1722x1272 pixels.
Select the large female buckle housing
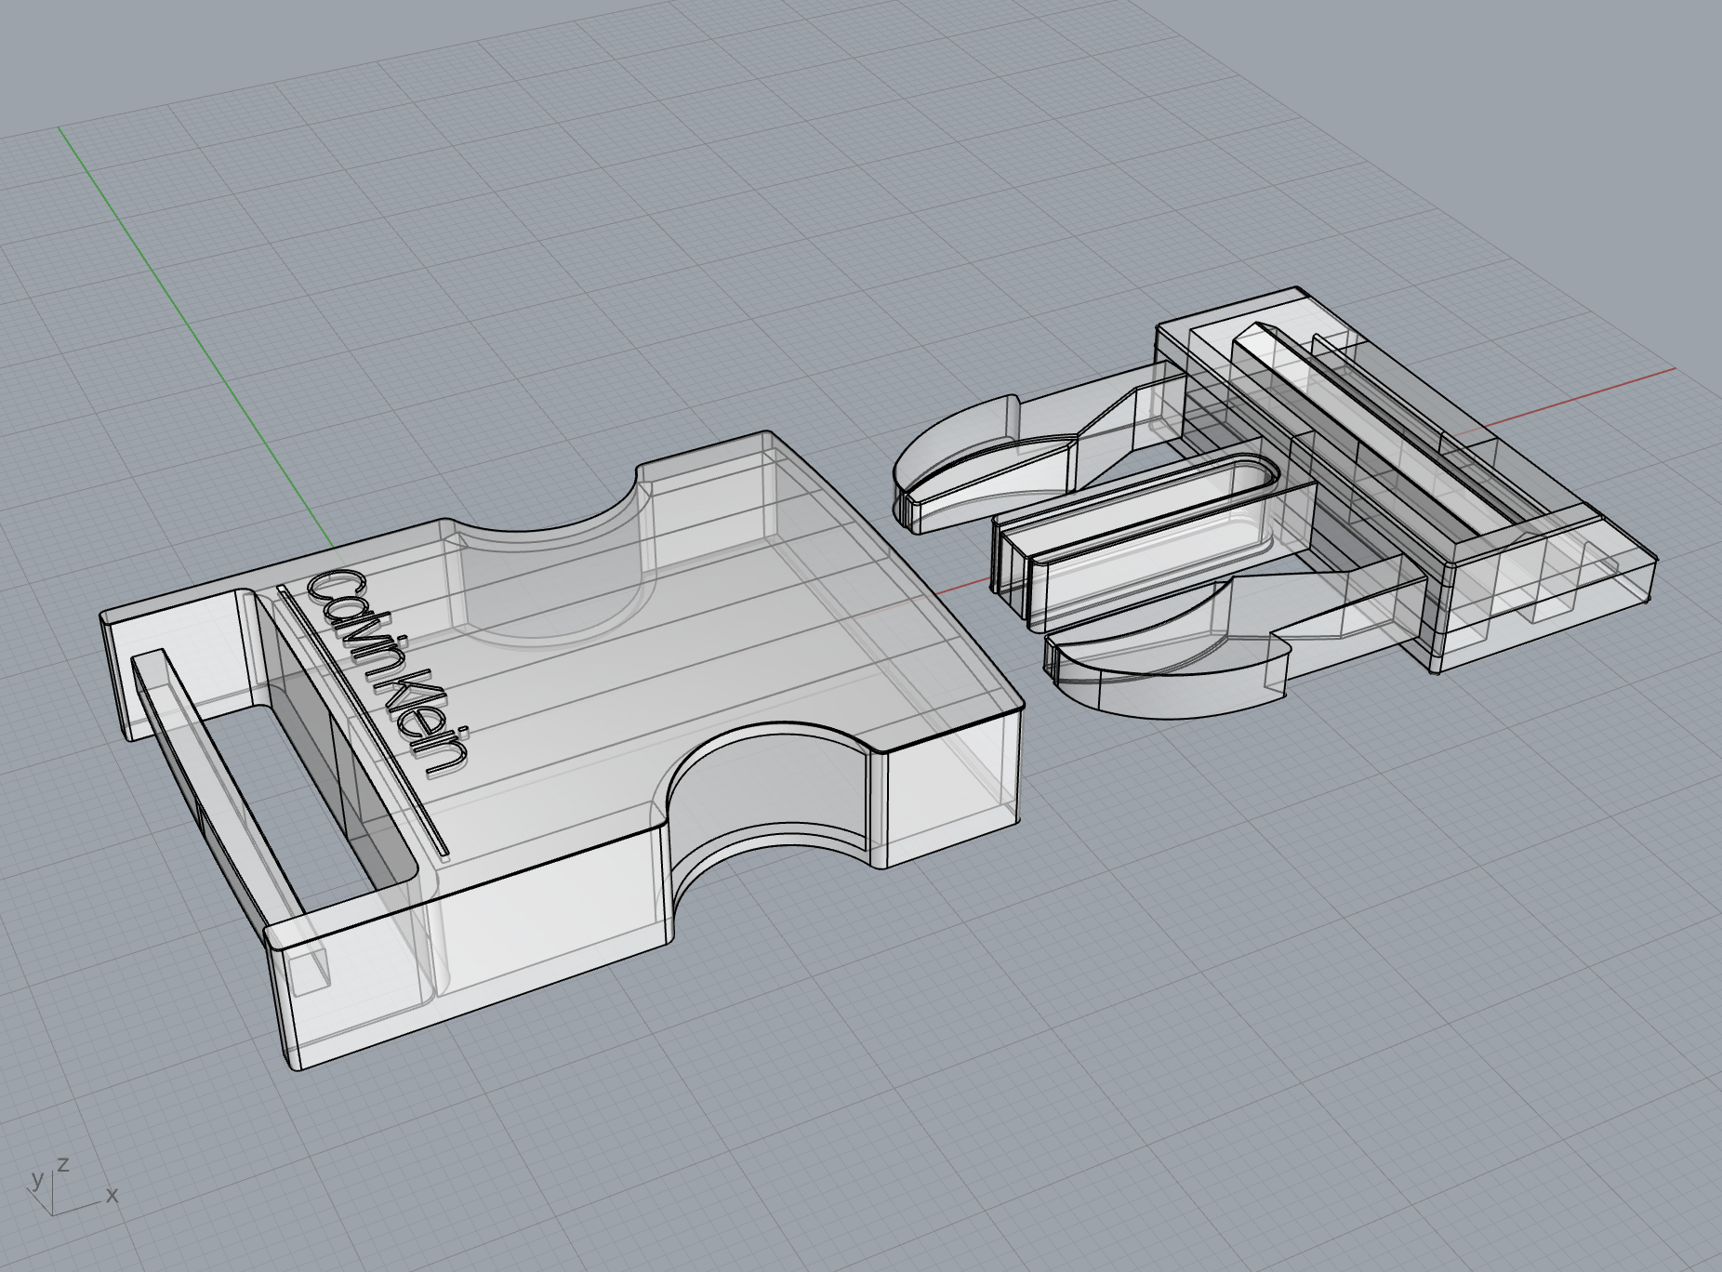(561, 749)
